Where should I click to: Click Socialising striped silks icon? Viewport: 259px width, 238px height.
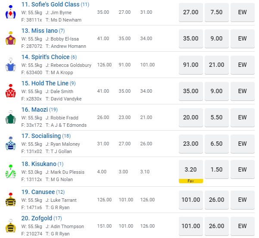(x=10, y=144)
